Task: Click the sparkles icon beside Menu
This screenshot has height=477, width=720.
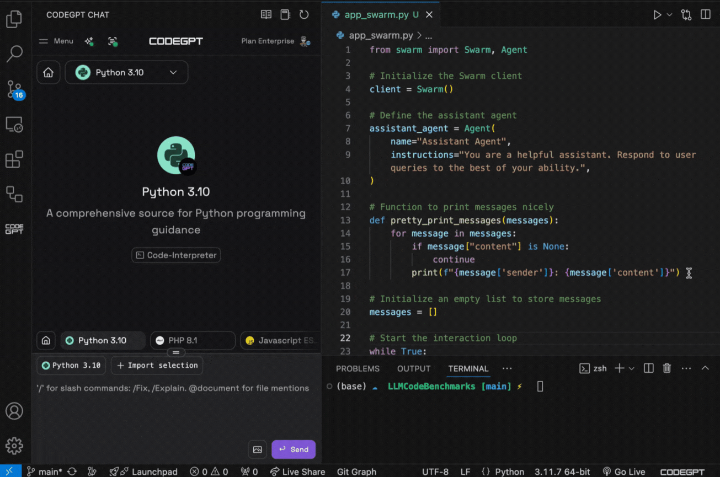Action: click(89, 41)
